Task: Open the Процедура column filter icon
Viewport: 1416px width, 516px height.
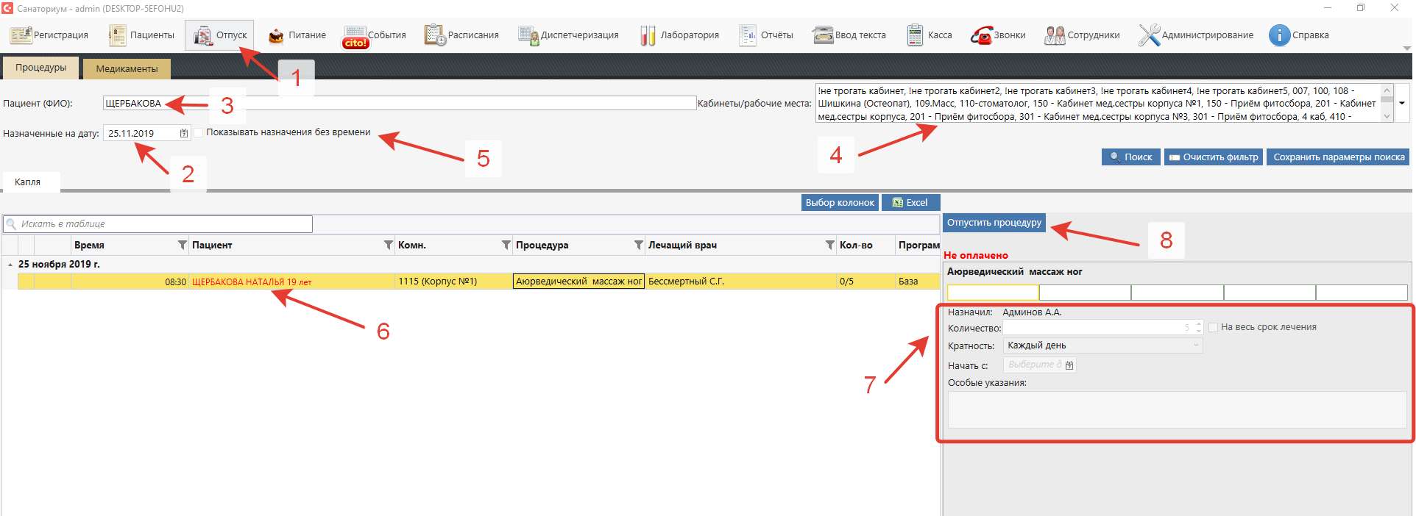Action: [x=638, y=245]
